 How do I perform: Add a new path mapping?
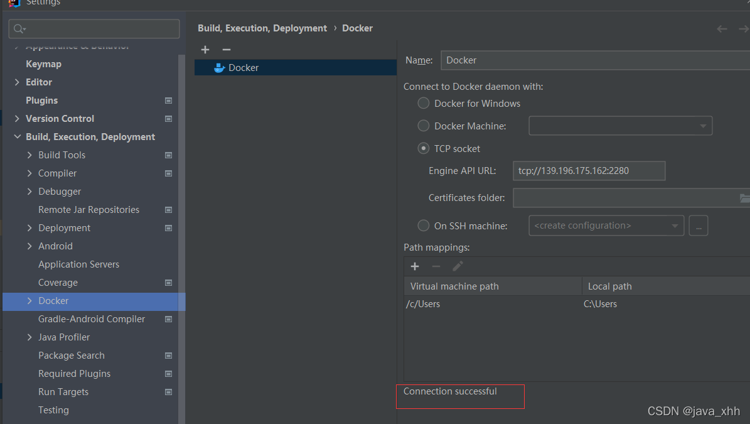pyautogui.click(x=415, y=266)
